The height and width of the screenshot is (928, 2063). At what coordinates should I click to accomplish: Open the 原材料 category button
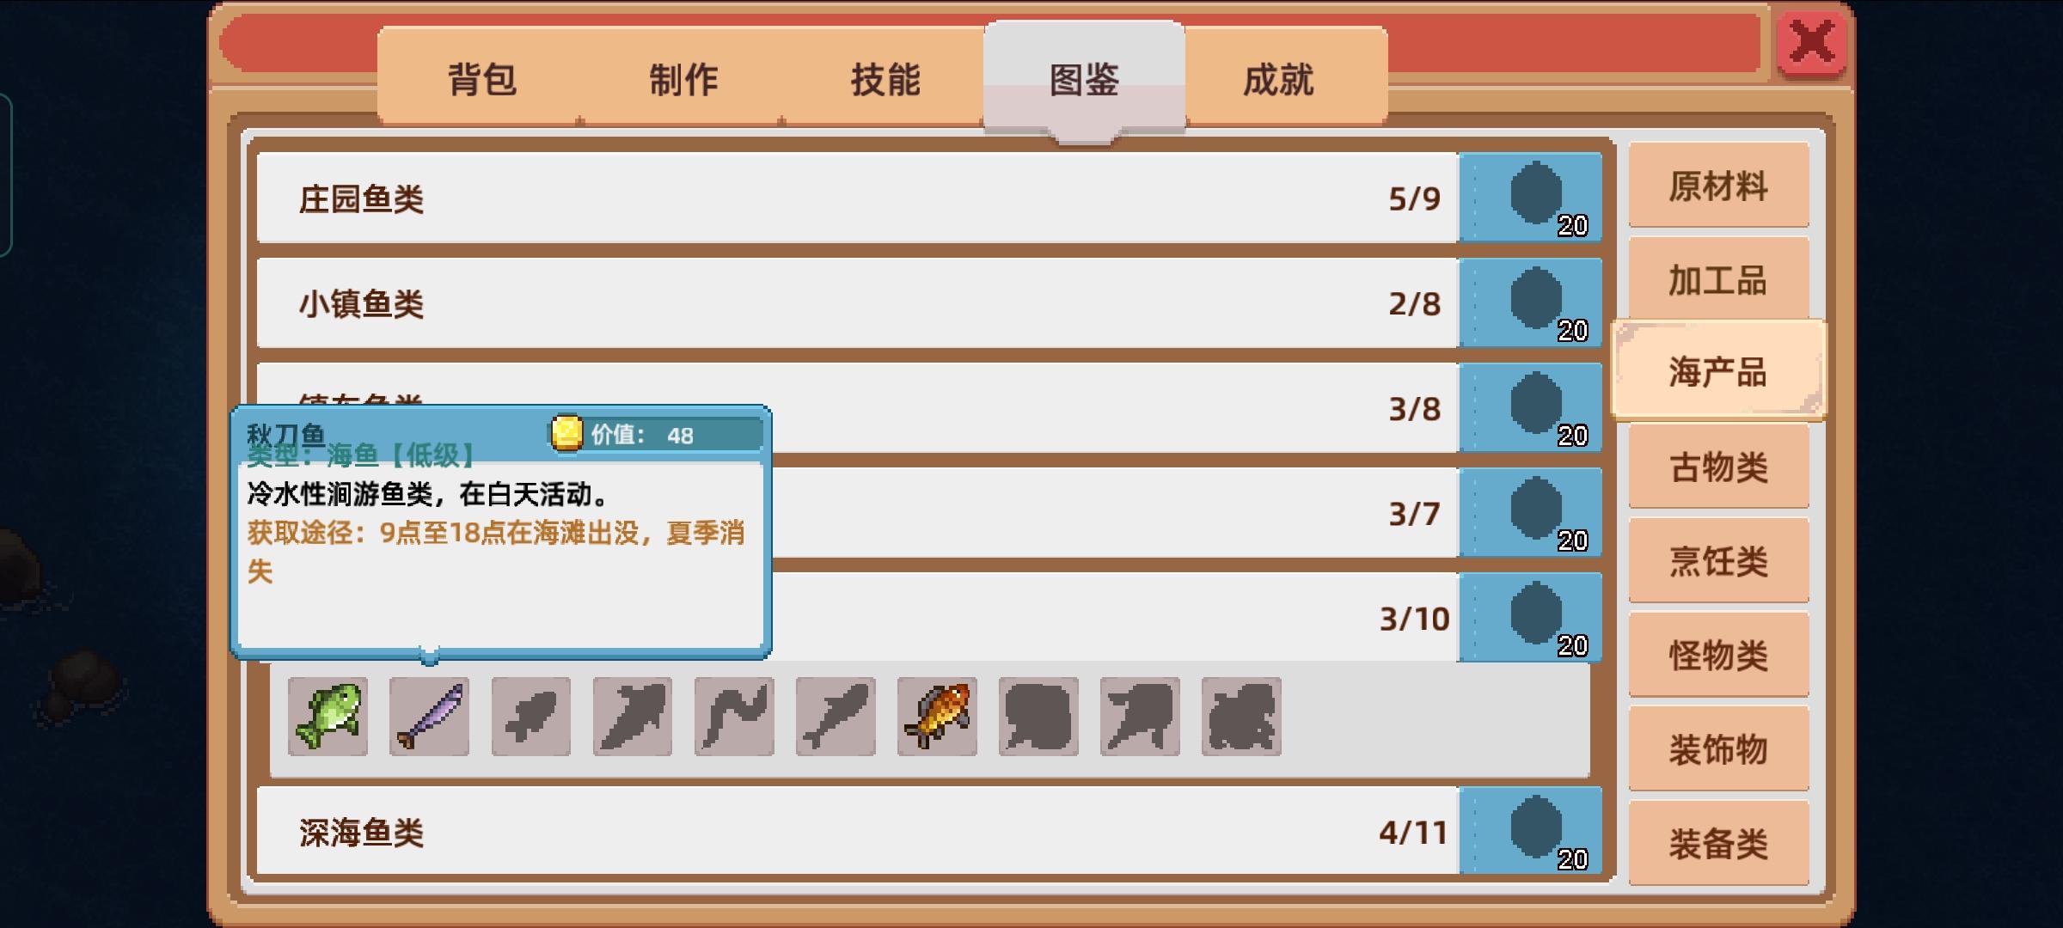point(1718,186)
